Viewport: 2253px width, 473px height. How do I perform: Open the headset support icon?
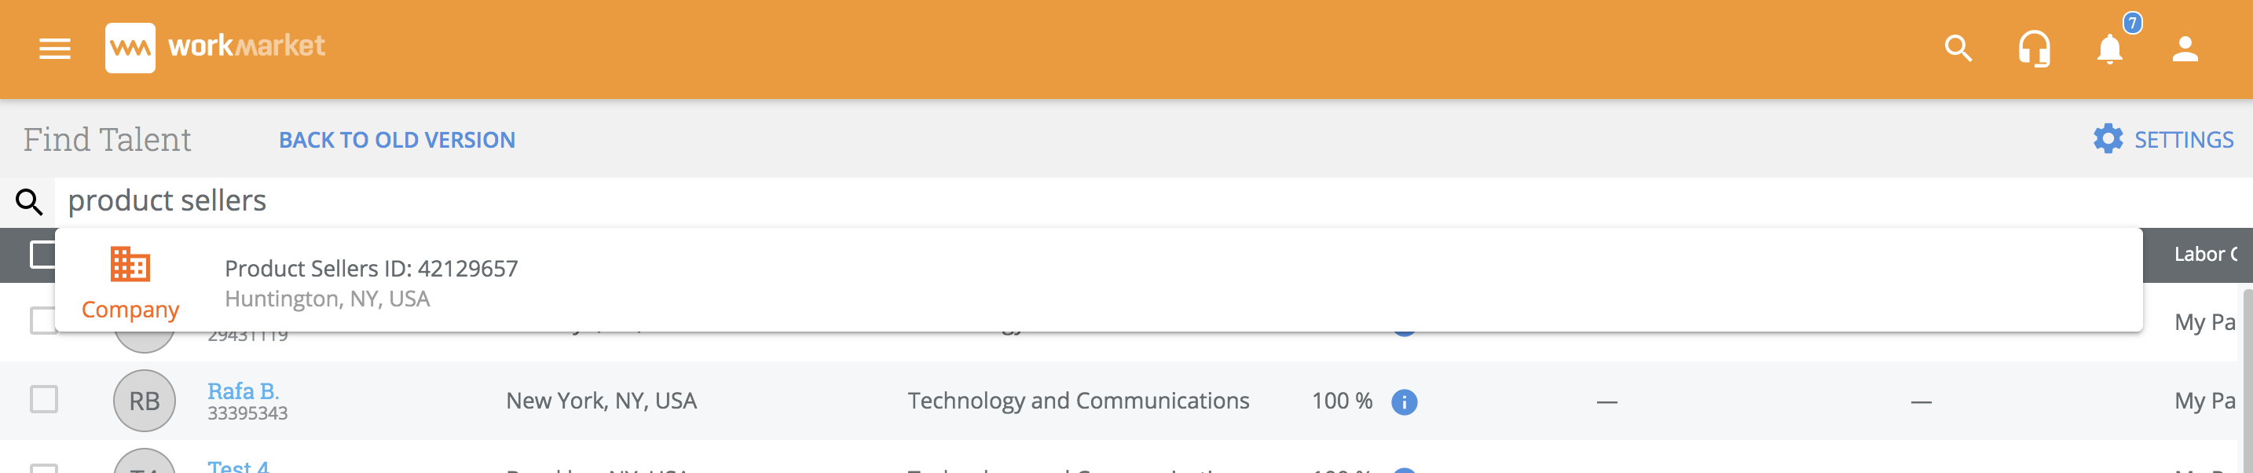[2034, 49]
